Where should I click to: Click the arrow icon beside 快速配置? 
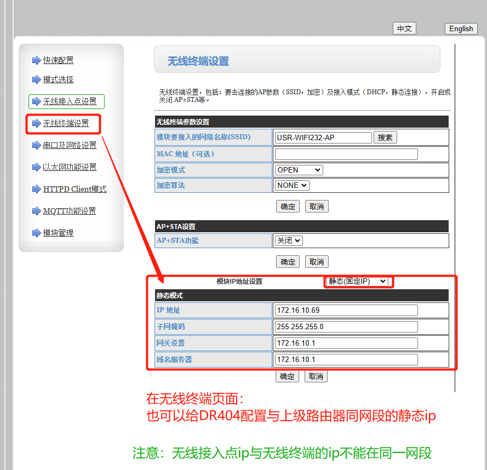tap(37, 60)
